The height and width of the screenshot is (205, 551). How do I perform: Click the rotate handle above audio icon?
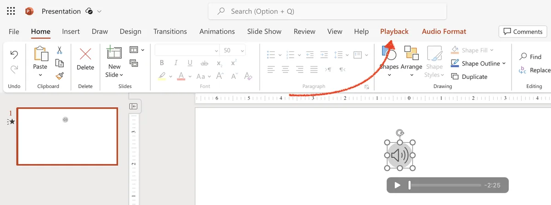[x=400, y=133]
